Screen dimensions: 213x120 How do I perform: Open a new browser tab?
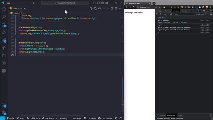(154, 3)
